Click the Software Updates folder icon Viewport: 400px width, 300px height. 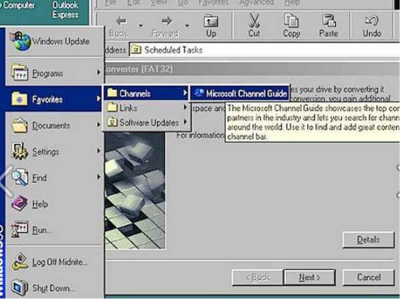112,122
